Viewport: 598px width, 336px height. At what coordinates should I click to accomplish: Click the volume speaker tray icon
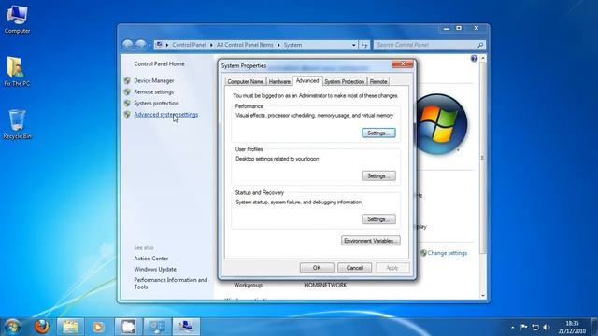pyautogui.click(x=547, y=327)
